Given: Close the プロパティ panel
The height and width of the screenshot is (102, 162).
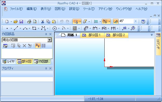Looking at the screenshot, I should point(50,69).
